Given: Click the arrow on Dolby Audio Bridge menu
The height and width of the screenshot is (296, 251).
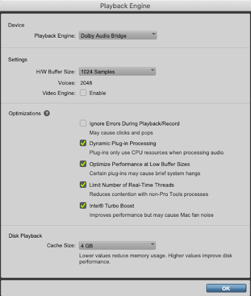Looking at the screenshot, I should 153,34.
